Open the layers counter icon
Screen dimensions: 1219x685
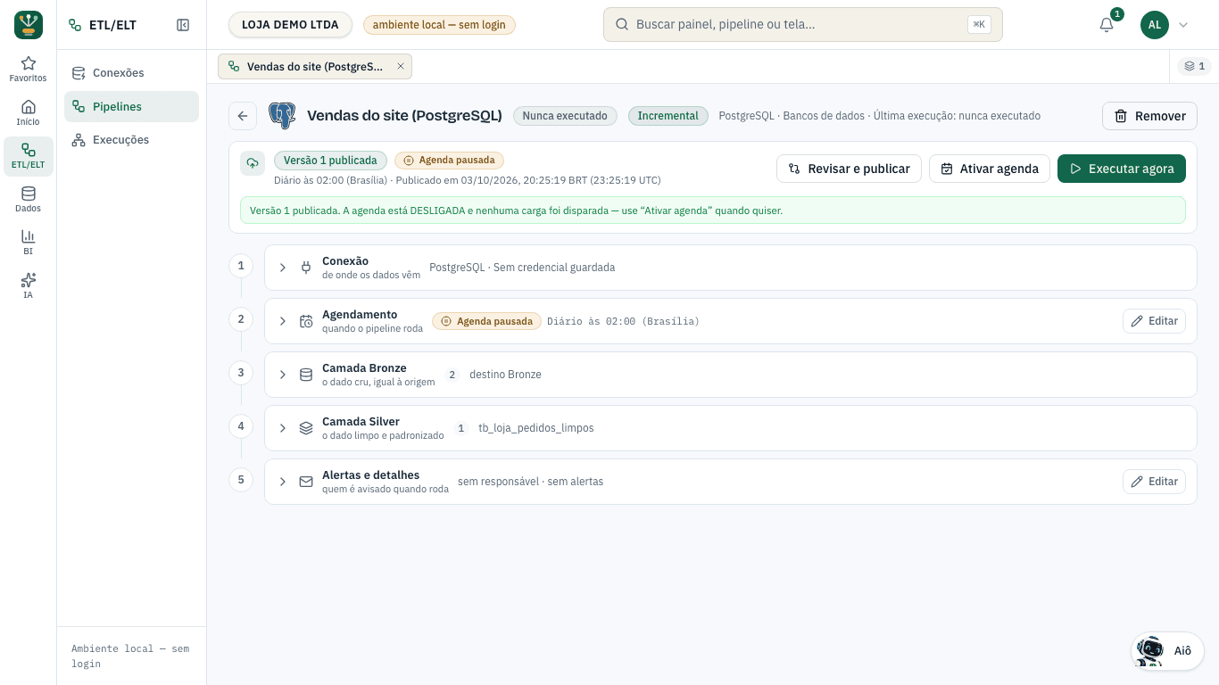tap(1195, 66)
